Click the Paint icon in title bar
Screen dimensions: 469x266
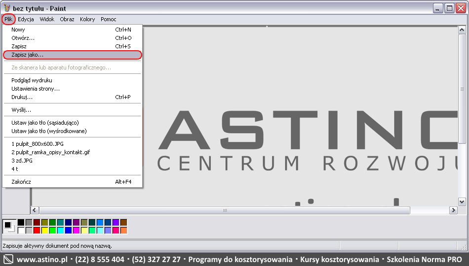click(x=7, y=8)
